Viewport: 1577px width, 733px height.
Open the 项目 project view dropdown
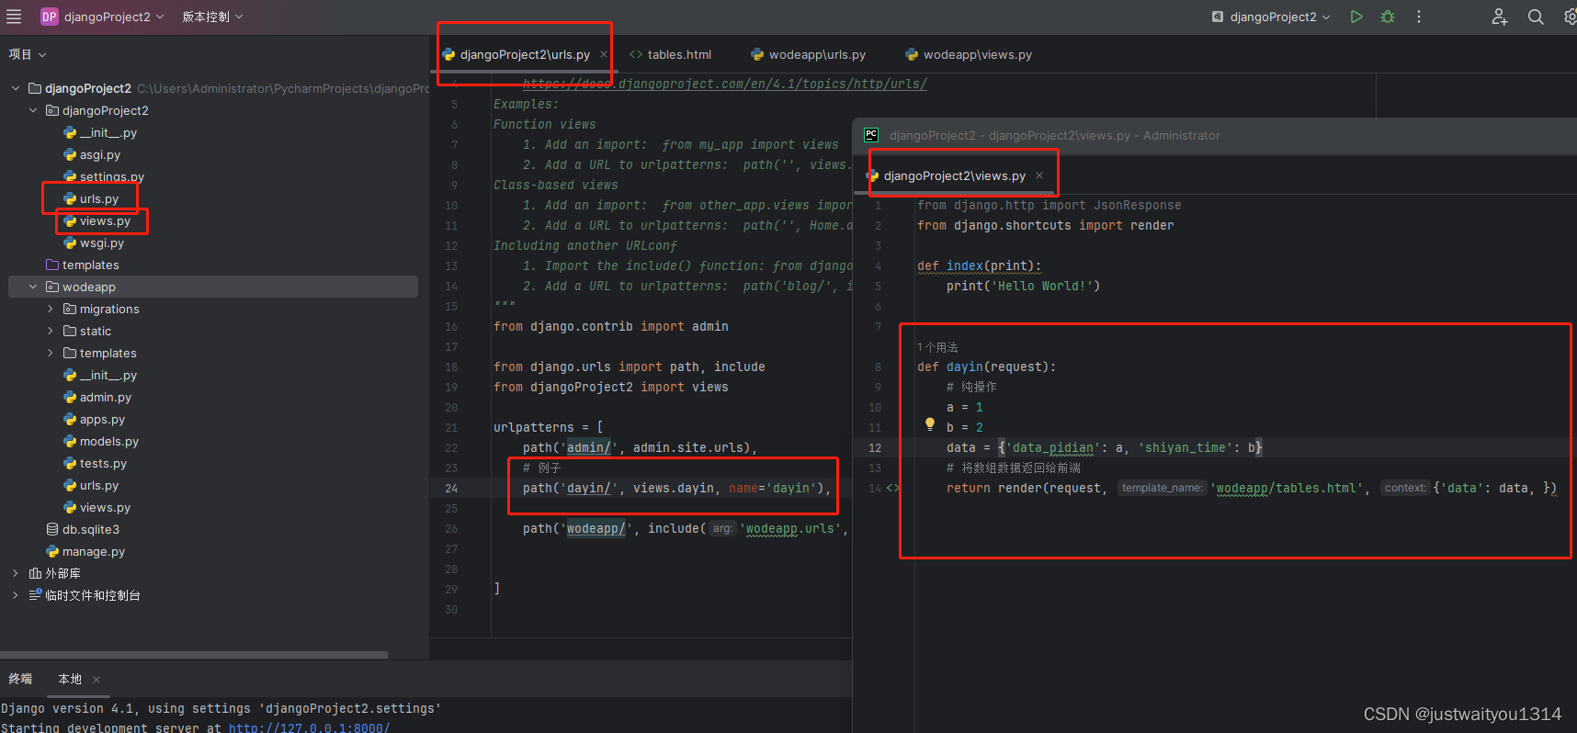coord(28,54)
